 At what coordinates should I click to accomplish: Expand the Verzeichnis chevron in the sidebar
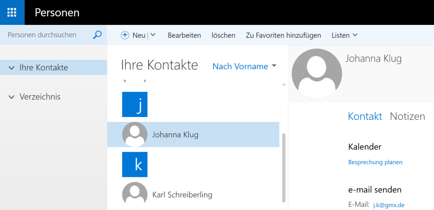[x=12, y=97]
